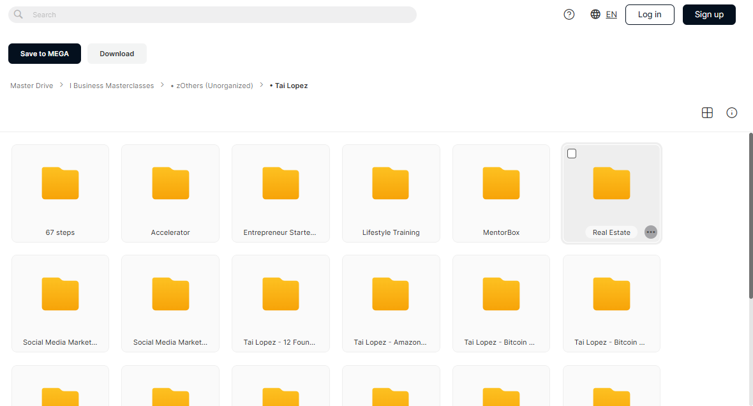Open the Real Estate three-dot menu
Screen dimensions: 753x406
[651, 232]
